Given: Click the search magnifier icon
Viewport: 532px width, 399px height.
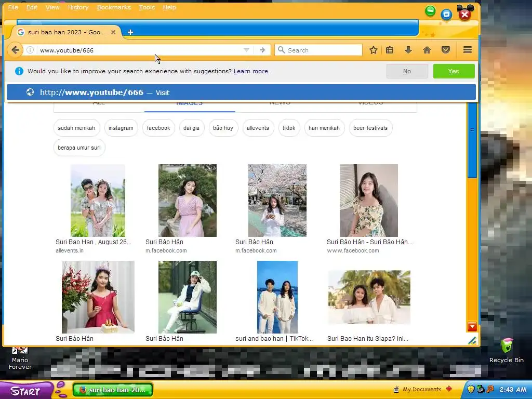Looking at the screenshot, I should [x=281, y=50].
